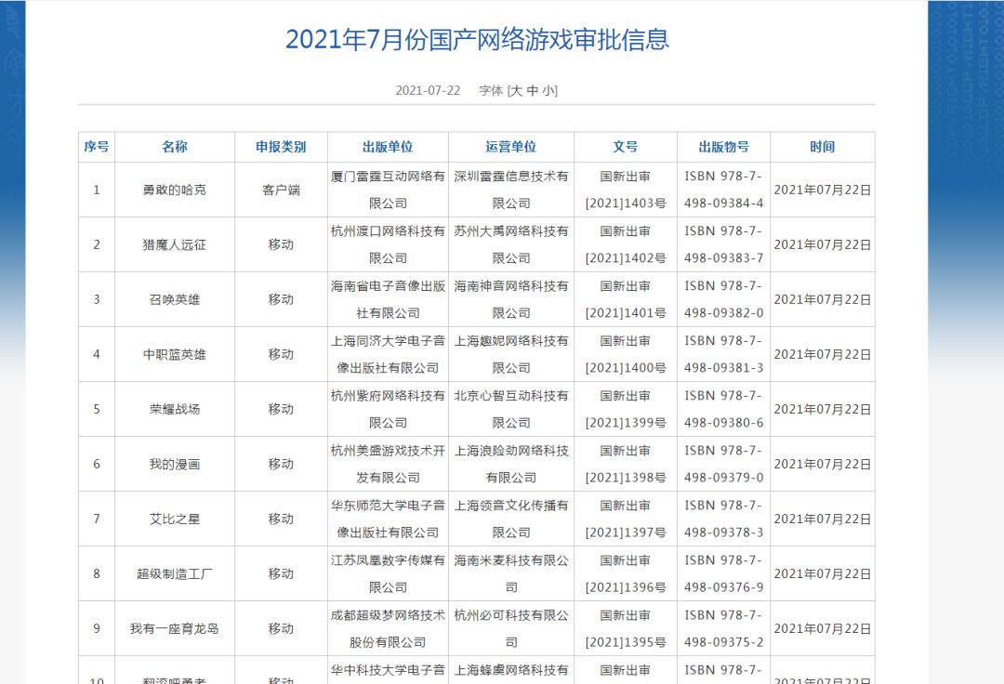Click the 出版单位 column header

click(388, 147)
